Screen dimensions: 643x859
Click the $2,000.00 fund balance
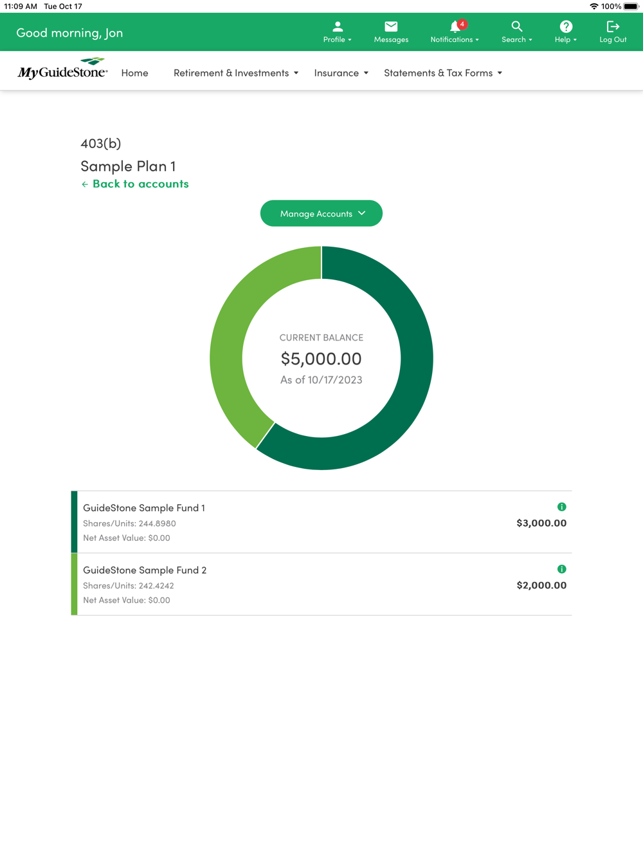[x=541, y=585]
